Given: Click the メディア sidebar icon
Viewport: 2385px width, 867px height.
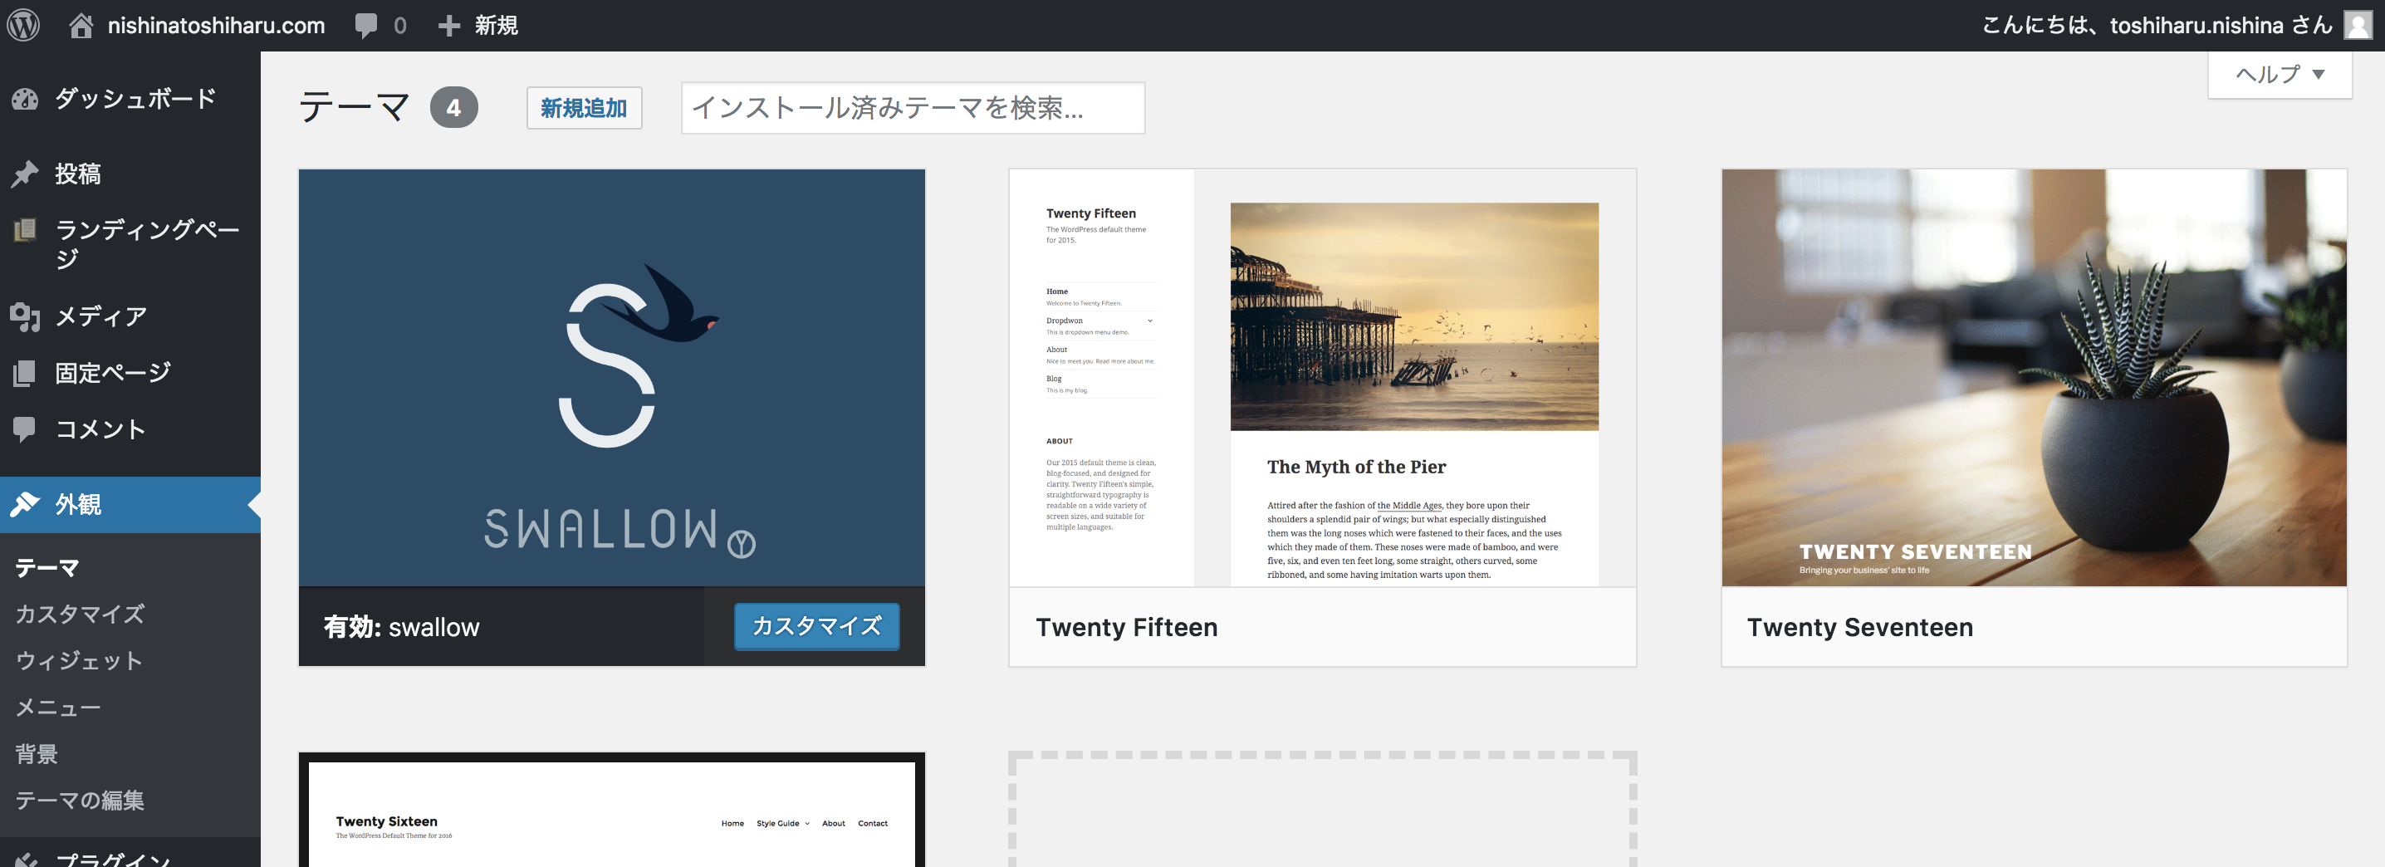Looking at the screenshot, I should coord(25,316).
